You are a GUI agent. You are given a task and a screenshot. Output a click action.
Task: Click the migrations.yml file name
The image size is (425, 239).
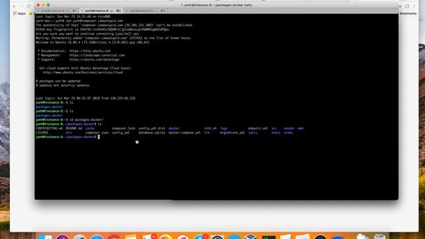pos(232,133)
